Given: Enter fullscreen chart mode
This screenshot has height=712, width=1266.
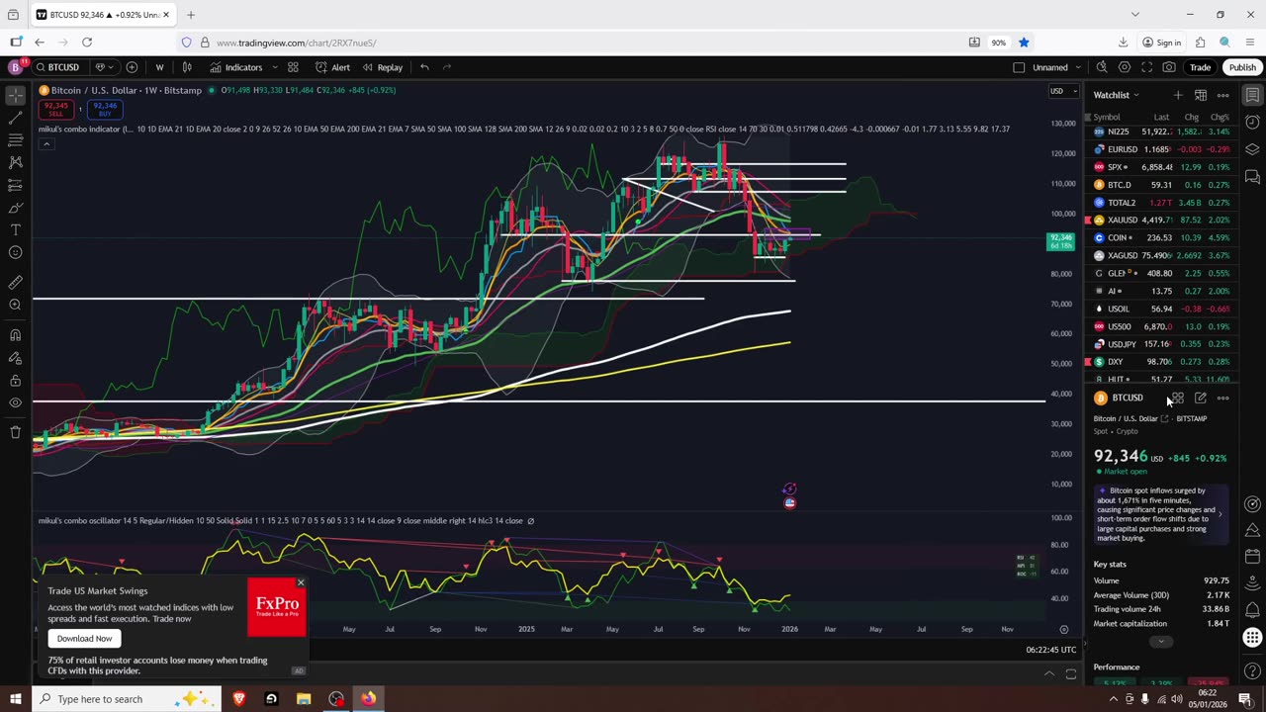Looking at the screenshot, I should point(1147,67).
